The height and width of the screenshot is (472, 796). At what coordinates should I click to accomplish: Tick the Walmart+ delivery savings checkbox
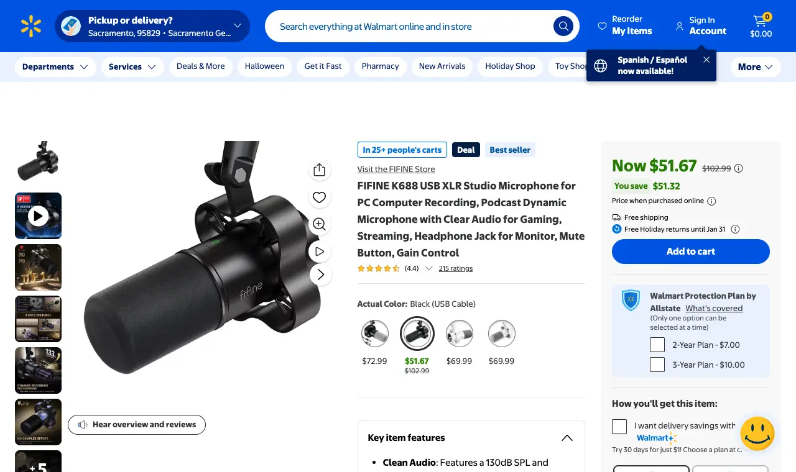tap(619, 427)
